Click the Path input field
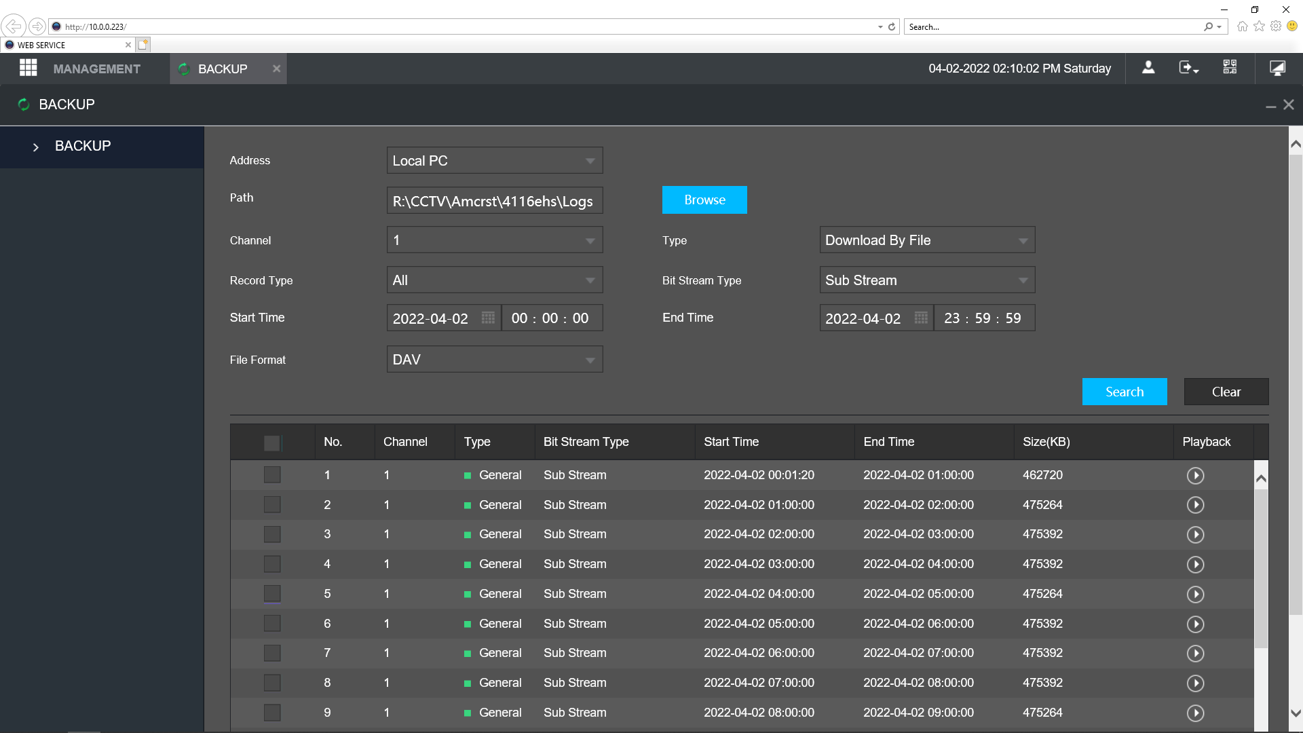 tap(495, 201)
